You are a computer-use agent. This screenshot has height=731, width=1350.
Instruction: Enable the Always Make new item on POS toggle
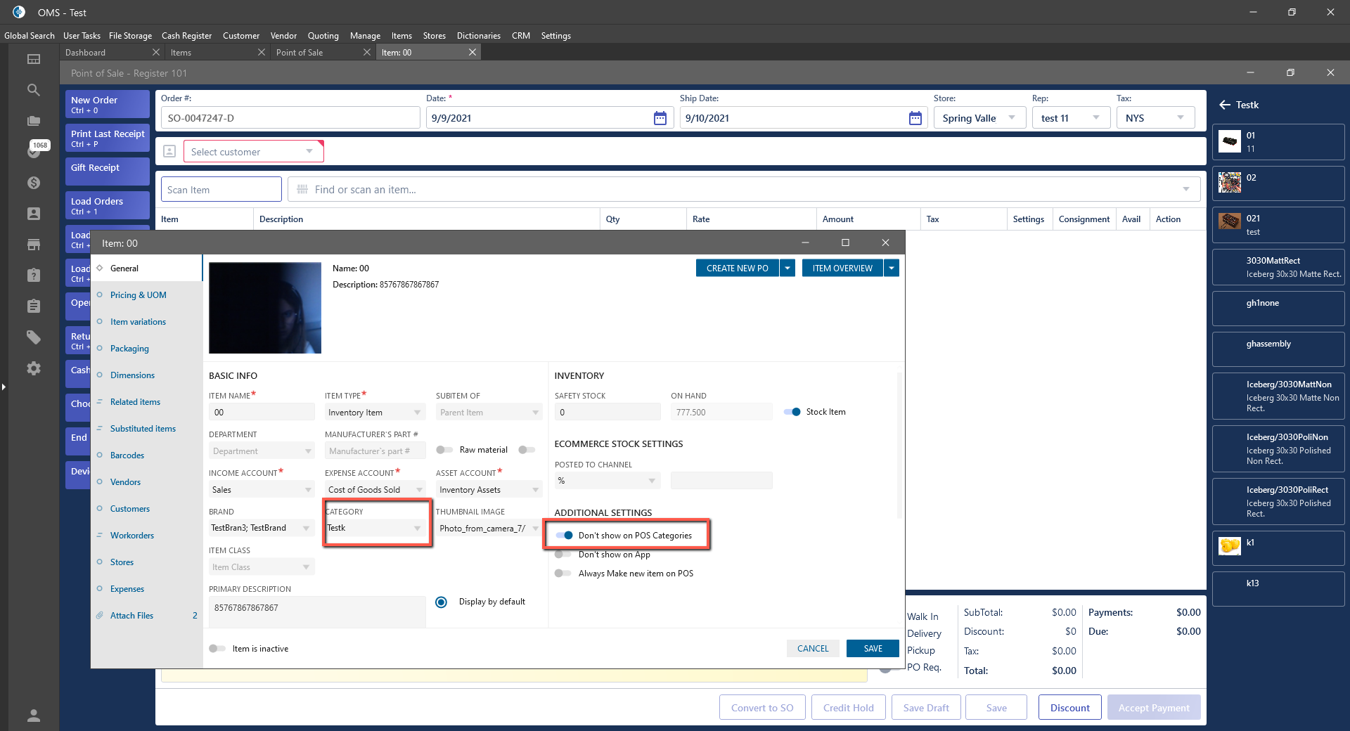(562, 574)
